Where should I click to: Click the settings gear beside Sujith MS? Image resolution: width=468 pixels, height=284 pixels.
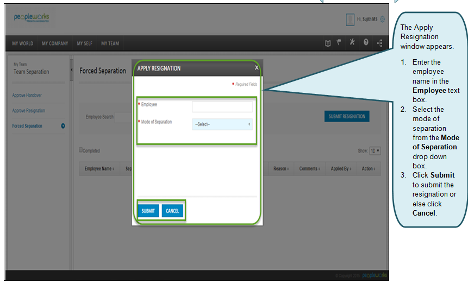click(x=382, y=19)
